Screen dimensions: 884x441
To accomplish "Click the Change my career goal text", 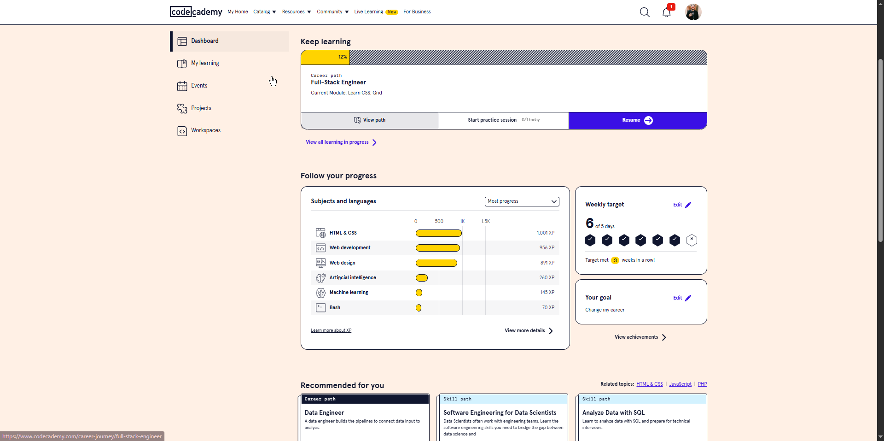I will click(x=605, y=310).
